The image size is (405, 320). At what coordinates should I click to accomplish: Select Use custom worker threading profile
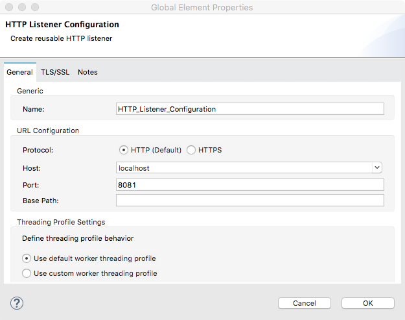coord(27,273)
